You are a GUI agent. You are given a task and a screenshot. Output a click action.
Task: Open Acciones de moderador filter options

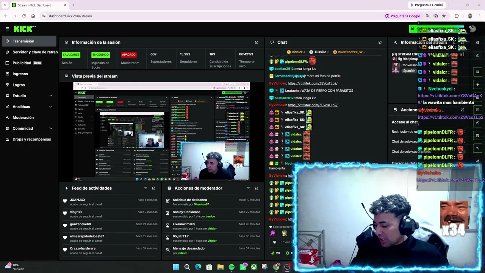(x=248, y=188)
